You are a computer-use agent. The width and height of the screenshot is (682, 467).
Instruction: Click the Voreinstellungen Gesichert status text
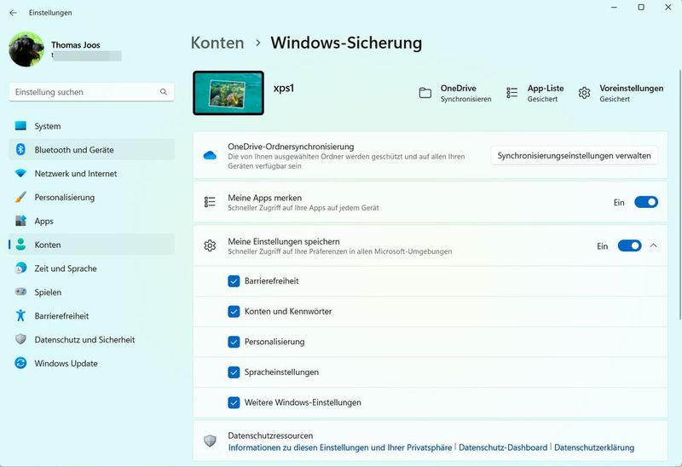coord(615,99)
